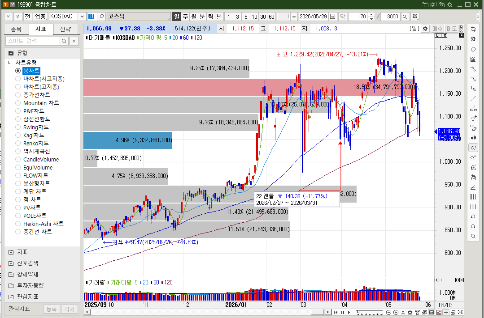Click the fullscreen frame icon at bottom right
This screenshot has width=484, height=318.
[460, 313]
